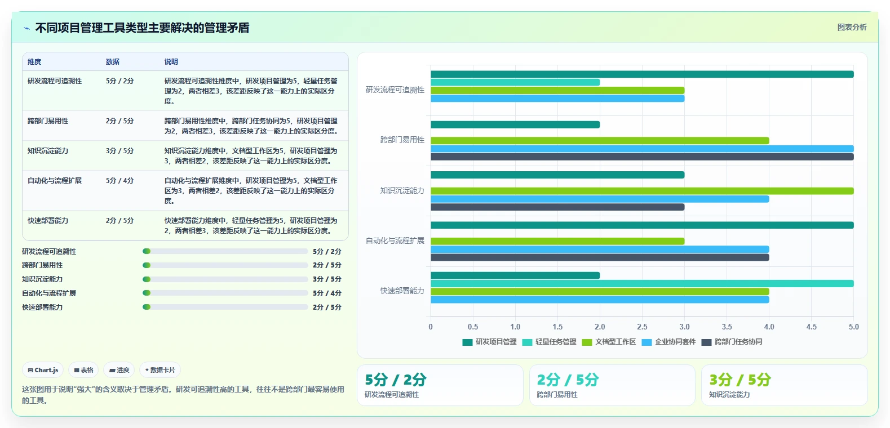The height and width of the screenshot is (428, 890).
Task: Click the description text in 快速部署能力 row
Action: [x=251, y=226]
